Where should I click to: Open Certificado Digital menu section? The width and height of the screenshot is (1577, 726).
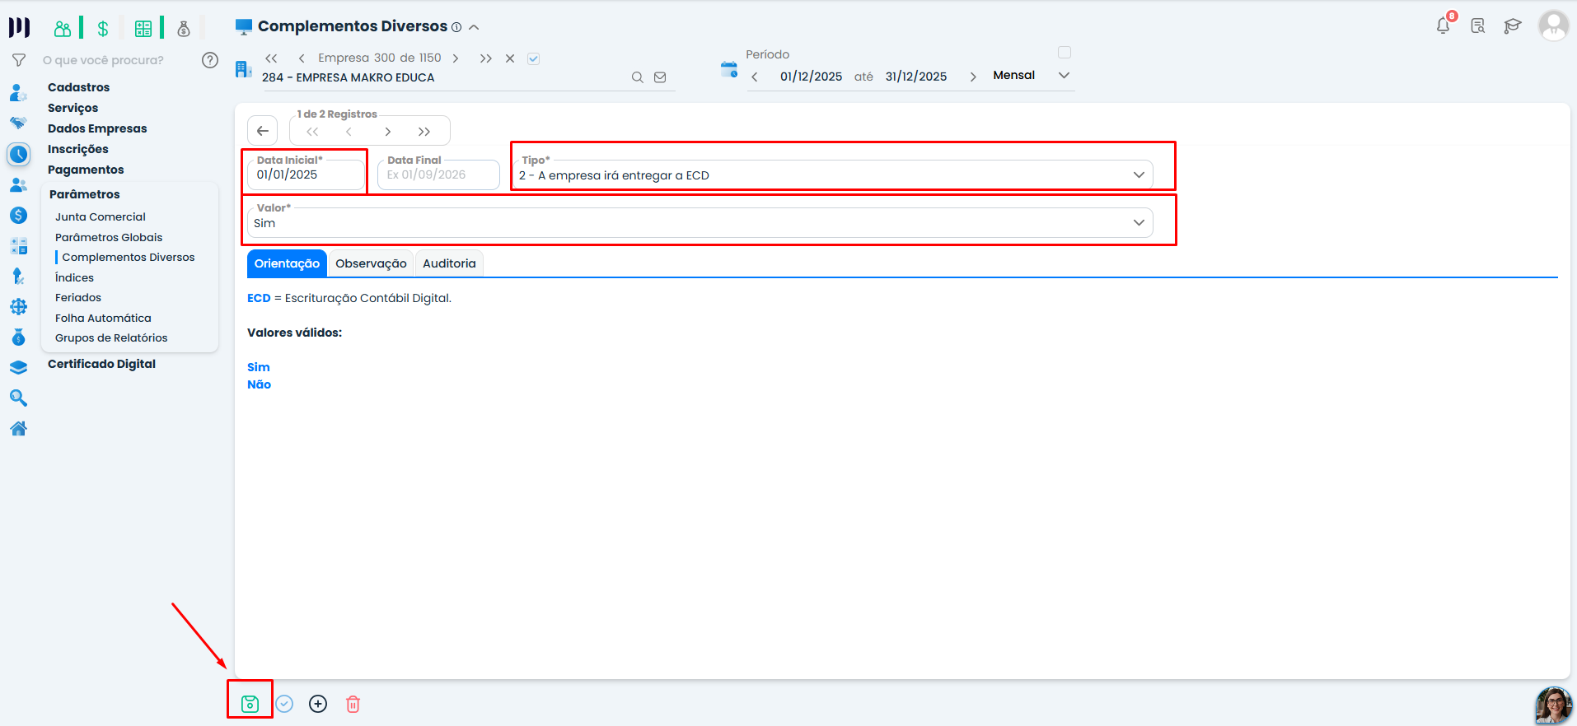point(101,364)
